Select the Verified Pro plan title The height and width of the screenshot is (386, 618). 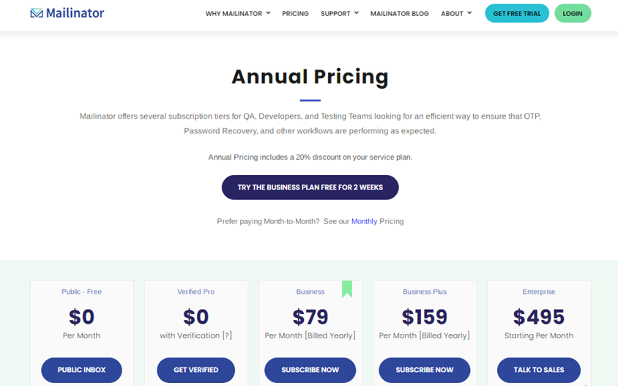pos(196,292)
